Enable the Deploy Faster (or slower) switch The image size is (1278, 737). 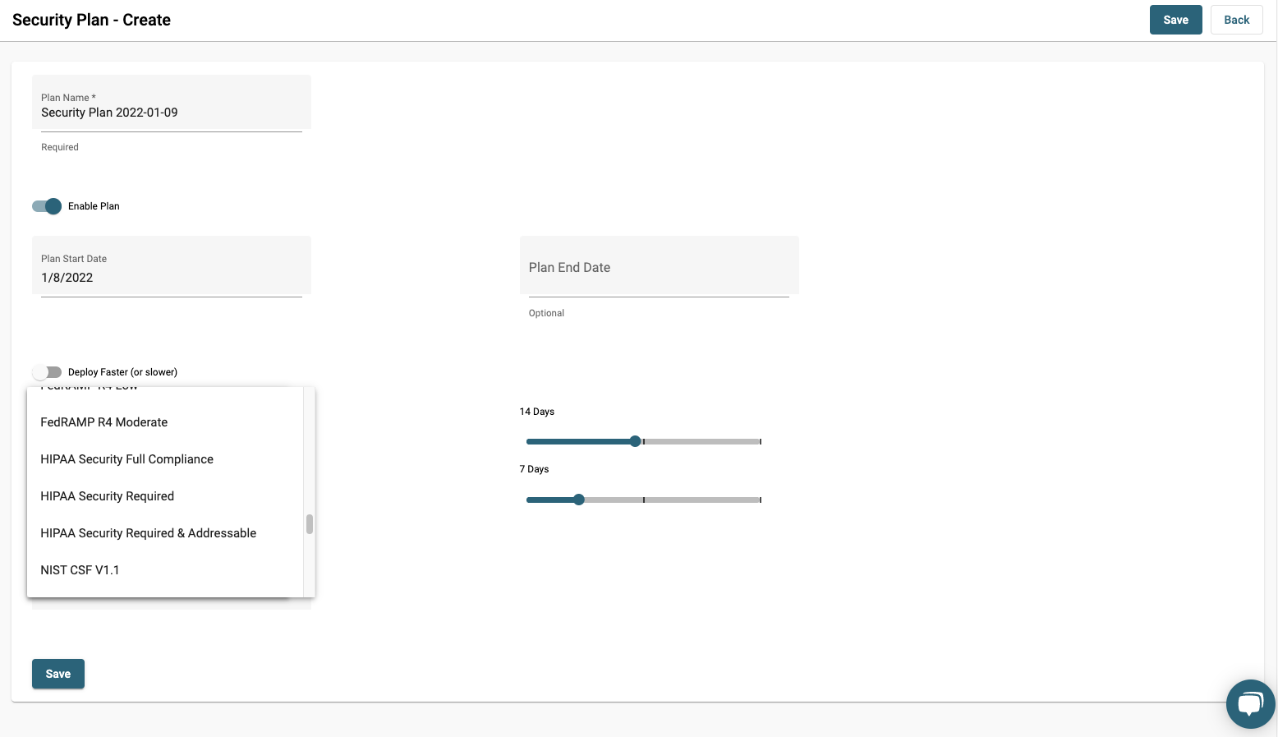click(47, 372)
